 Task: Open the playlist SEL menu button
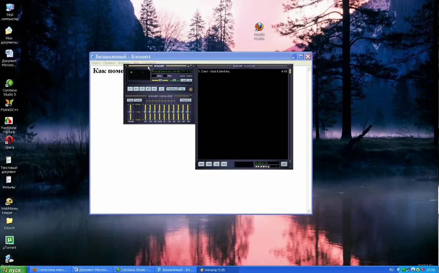click(x=216, y=164)
